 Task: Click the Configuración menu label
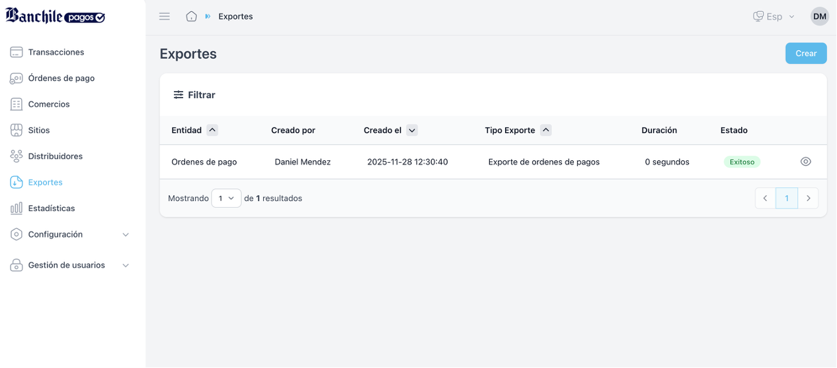pyautogui.click(x=56, y=235)
